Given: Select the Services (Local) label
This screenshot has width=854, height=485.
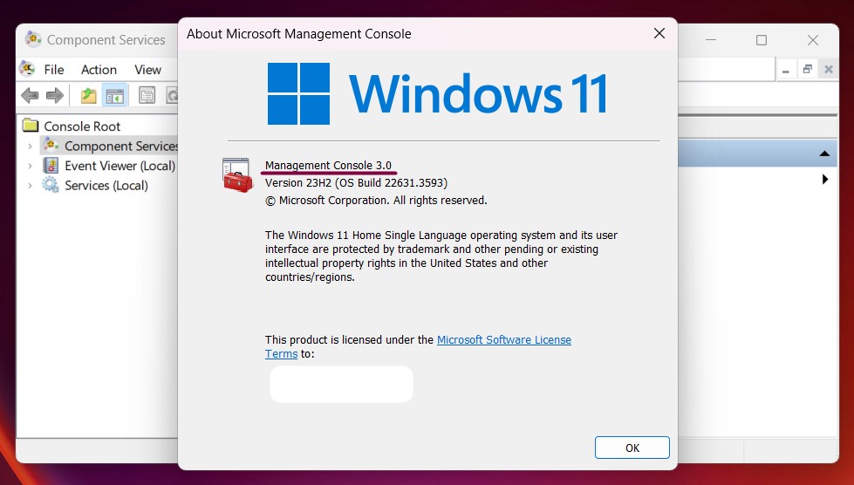Looking at the screenshot, I should 106,186.
